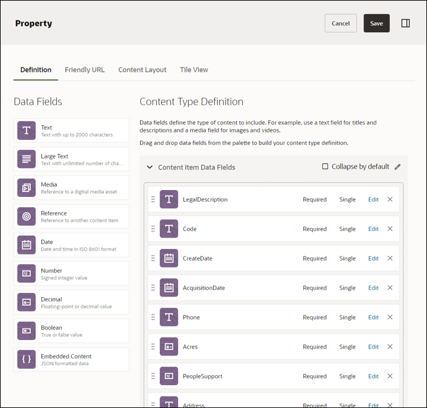
Task: Select the Decimal data field icon
Action: coord(27,302)
